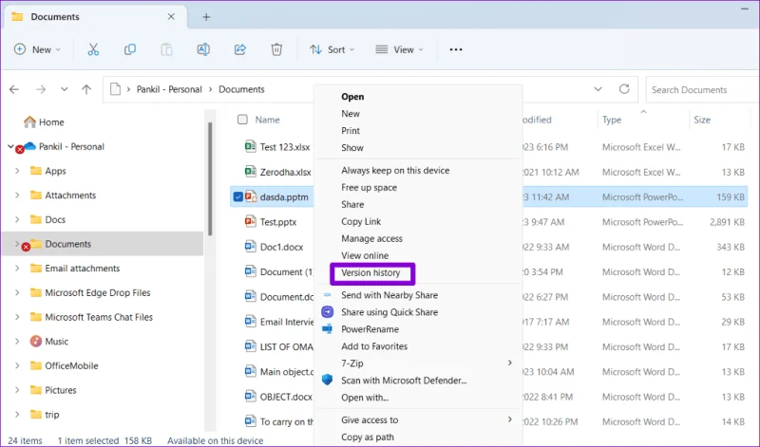Screen dimensions: 760x447
Task: Click the Nearby Share icon in menu
Action: pyautogui.click(x=327, y=295)
